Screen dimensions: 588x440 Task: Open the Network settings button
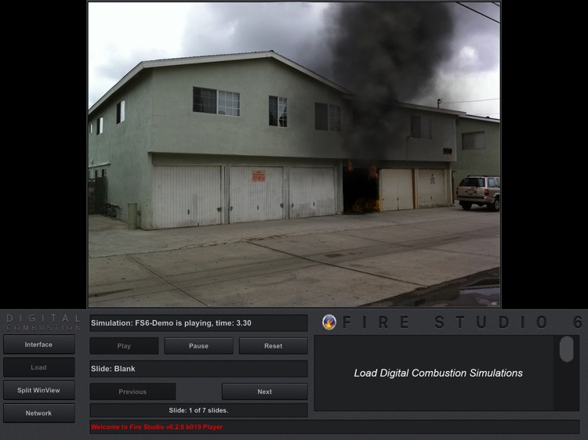pyautogui.click(x=39, y=413)
